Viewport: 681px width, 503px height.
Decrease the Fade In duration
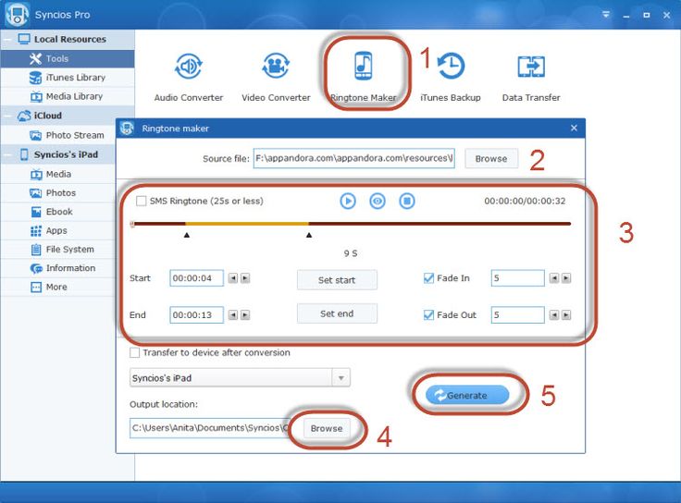coord(554,278)
